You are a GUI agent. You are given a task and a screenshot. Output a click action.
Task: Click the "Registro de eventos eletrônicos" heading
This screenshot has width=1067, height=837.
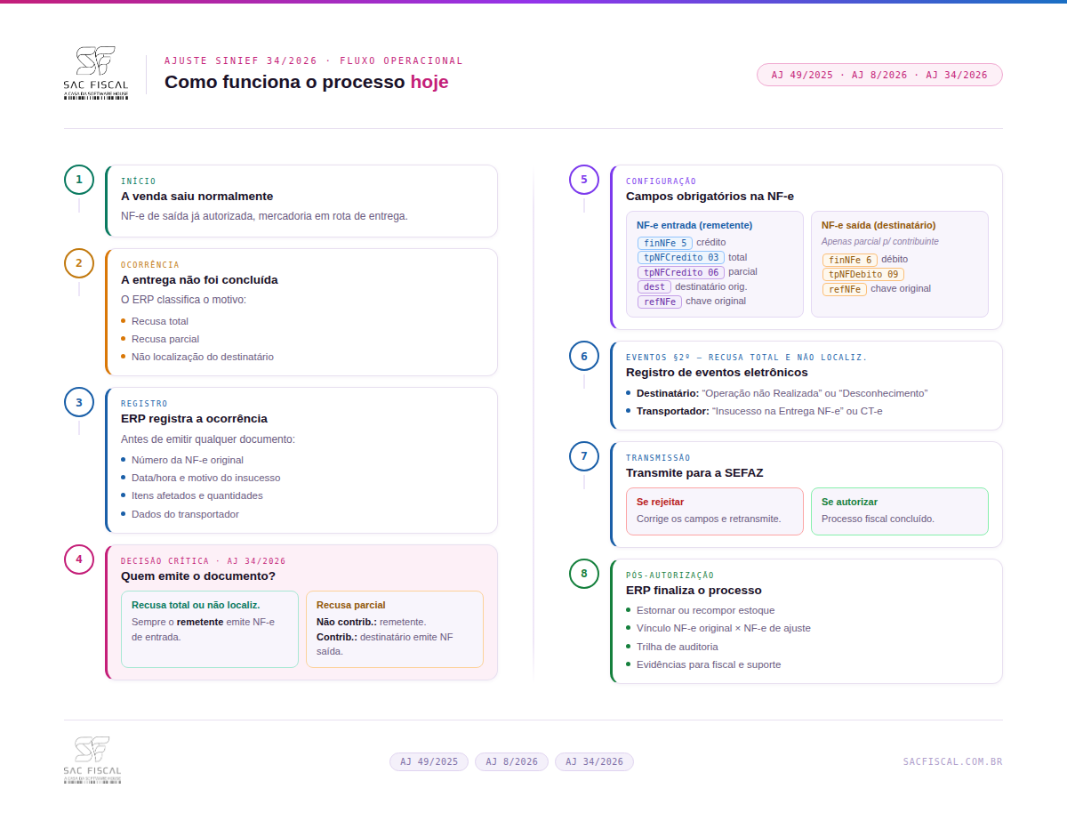717,372
